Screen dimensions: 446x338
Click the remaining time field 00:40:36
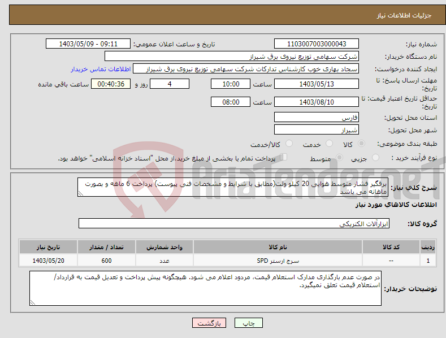111,84
